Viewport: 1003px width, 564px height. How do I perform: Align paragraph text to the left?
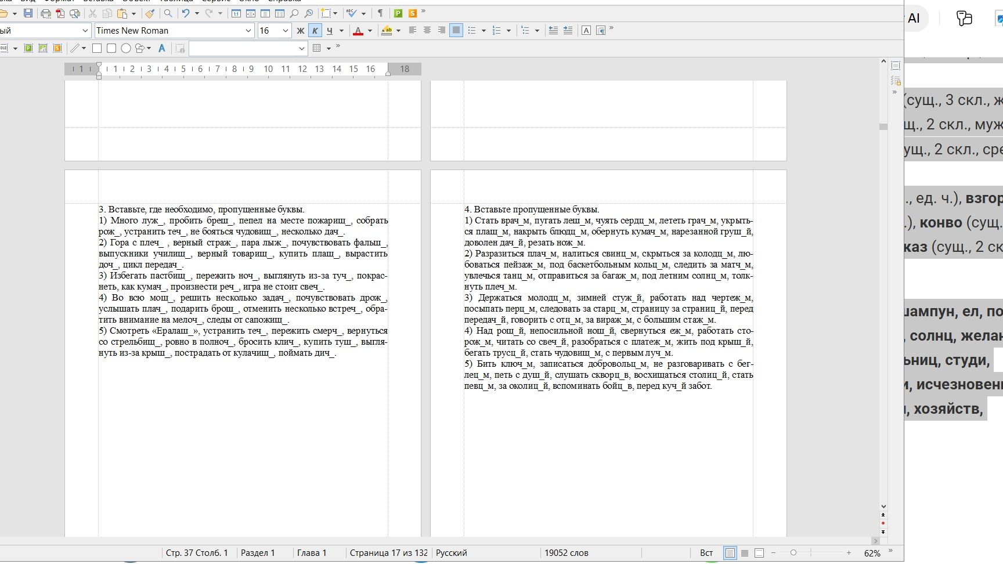(x=413, y=31)
